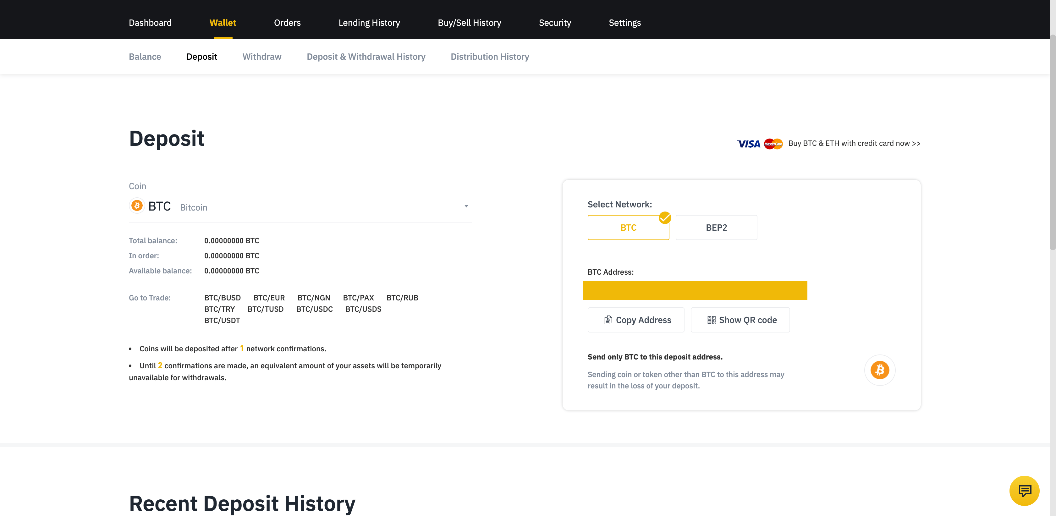Select the BTC network option
Image resolution: width=1056 pixels, height=516 pixels.
point(628,228)
